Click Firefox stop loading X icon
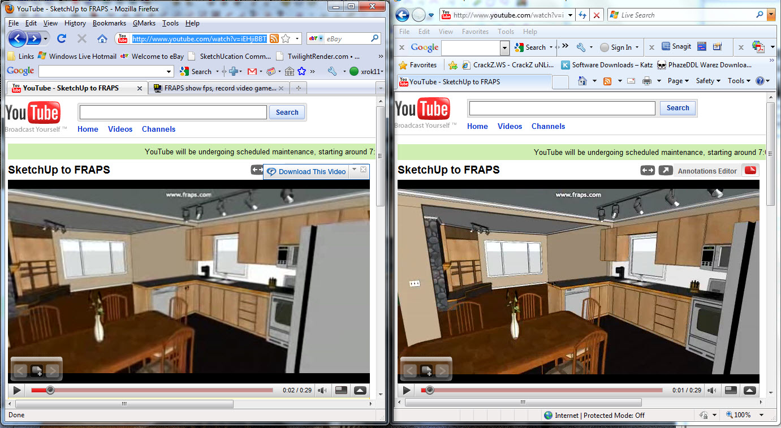781x428 pixels. click(x=82, y=38)
